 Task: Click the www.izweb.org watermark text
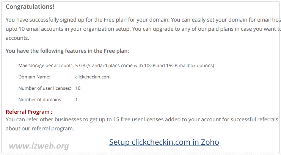[39, 146]
